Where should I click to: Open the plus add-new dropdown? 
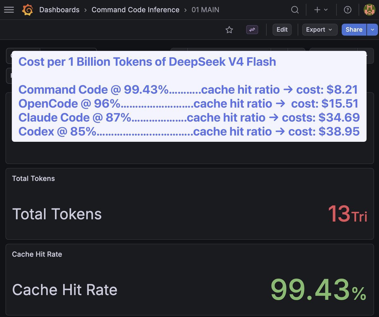tap(321, 10)
